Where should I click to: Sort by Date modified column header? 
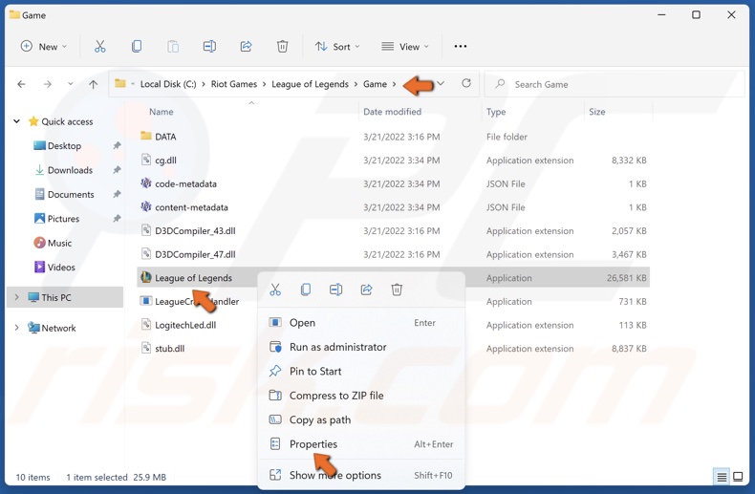(392, 112)
